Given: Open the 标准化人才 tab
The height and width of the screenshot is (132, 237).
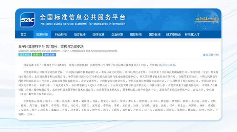Looking at the screenshot, I should [x=192, y=35].
